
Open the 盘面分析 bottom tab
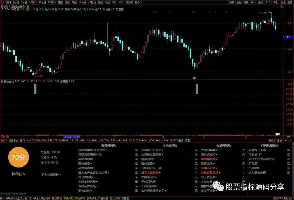pyautogui.click(x=22, y=198)
